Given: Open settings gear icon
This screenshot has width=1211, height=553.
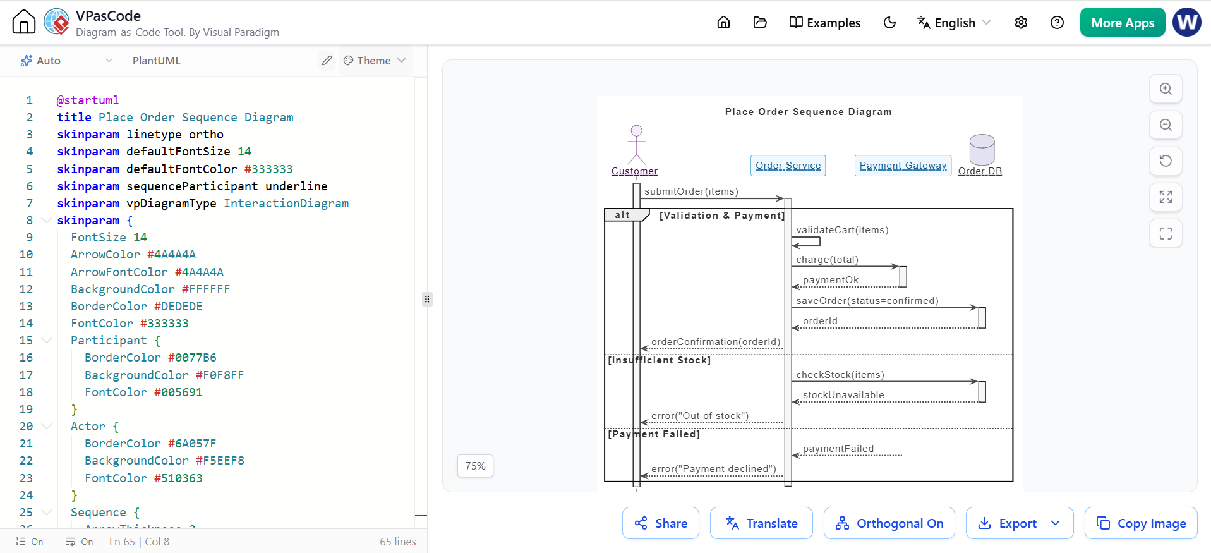Looking at the screenshot, I should tap(1021, 23).
